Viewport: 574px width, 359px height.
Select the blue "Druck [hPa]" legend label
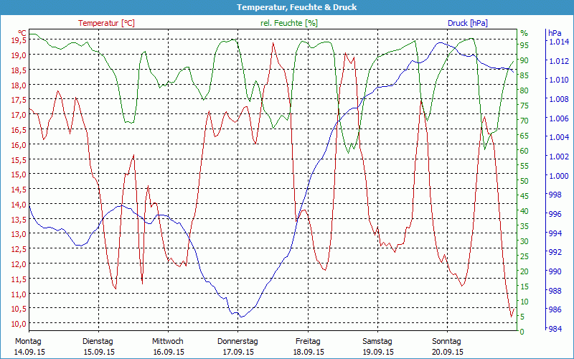(x=468, y=23)
